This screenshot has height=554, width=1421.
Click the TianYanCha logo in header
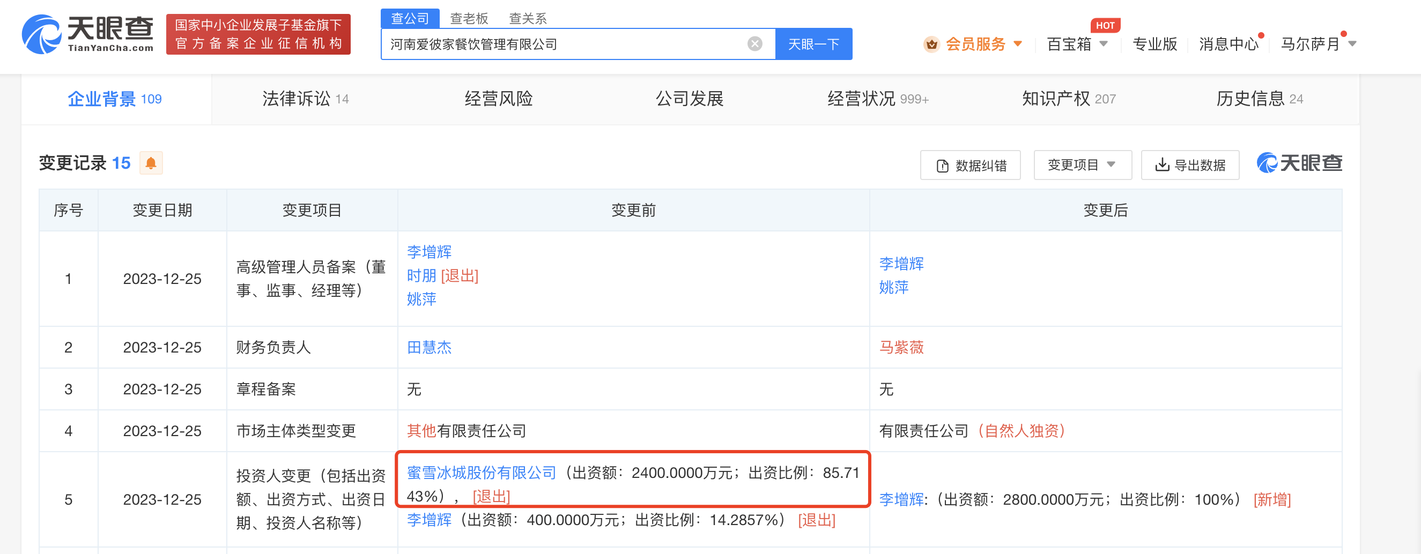coord(88,34)
